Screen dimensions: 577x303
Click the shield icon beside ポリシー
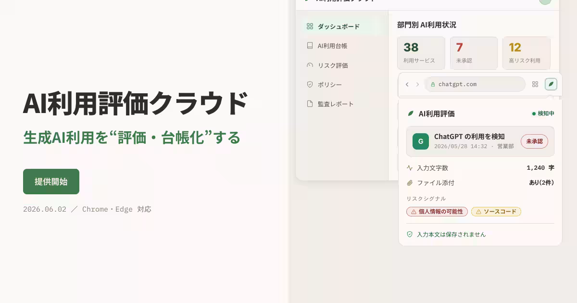tap(310, 84)
